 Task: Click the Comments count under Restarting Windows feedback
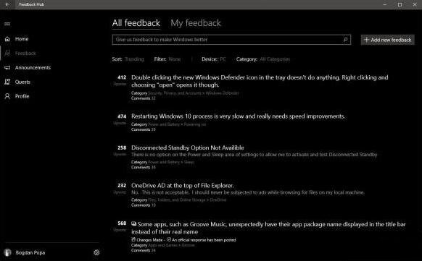(x=143, y=129)
